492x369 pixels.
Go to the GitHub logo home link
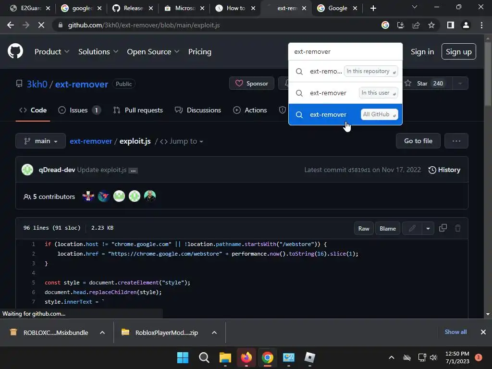(x=15, y=51)
